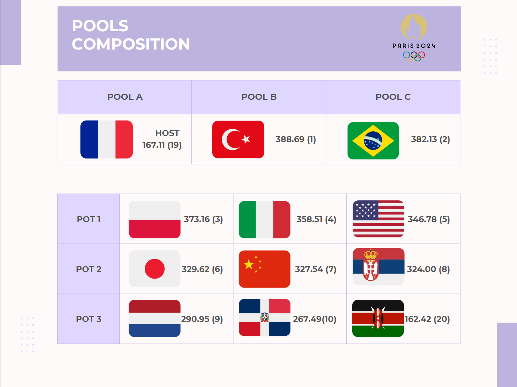
Task: Select the Kenya flag in Pot 3
Action: click(x=378, y=318)
